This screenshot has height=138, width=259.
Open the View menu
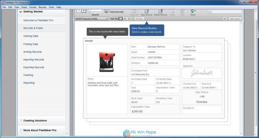(17, 7)
